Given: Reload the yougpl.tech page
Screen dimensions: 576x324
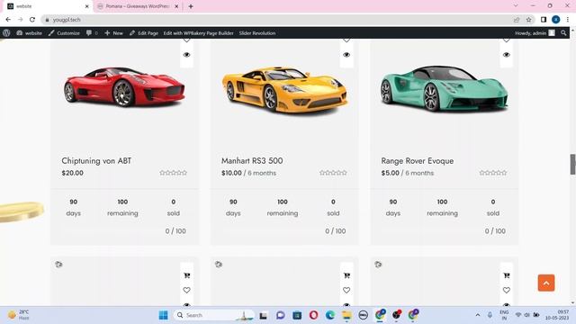Looking at the screenshot, I should tap(32, 20).
